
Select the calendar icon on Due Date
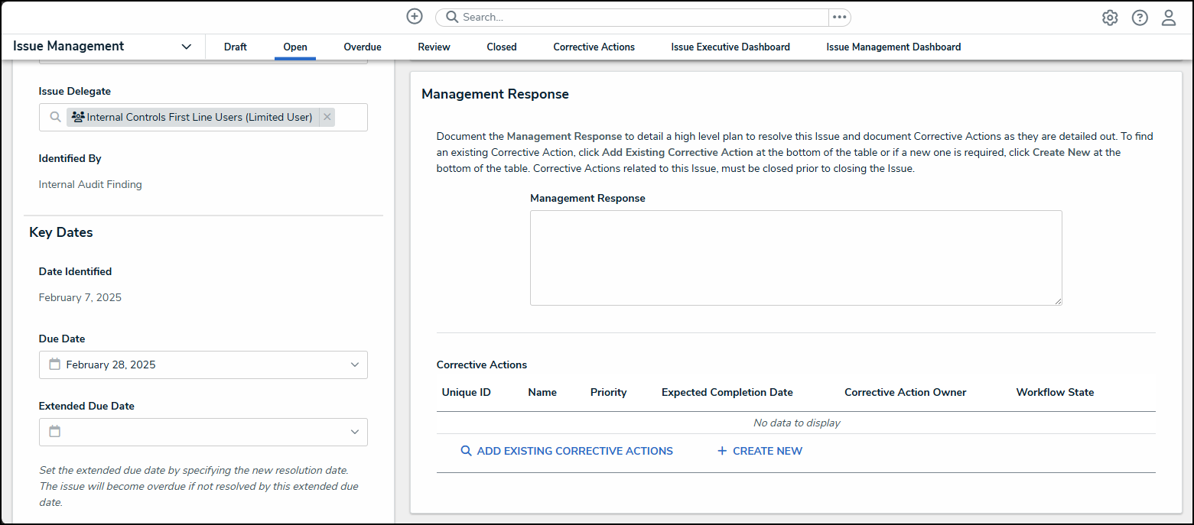pyautogui.click(x=54, y=365)
